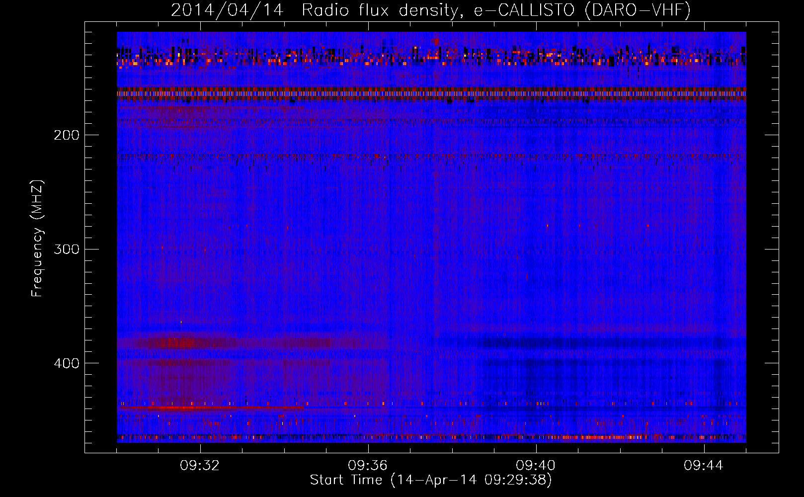Click the 400 frequency tick label

tap(67, 363)
